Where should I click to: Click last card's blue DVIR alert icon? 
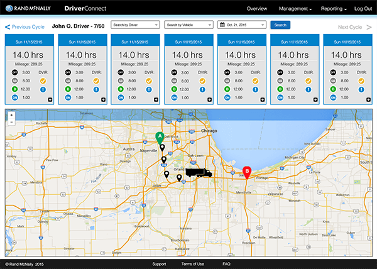[x=361, y=89]
